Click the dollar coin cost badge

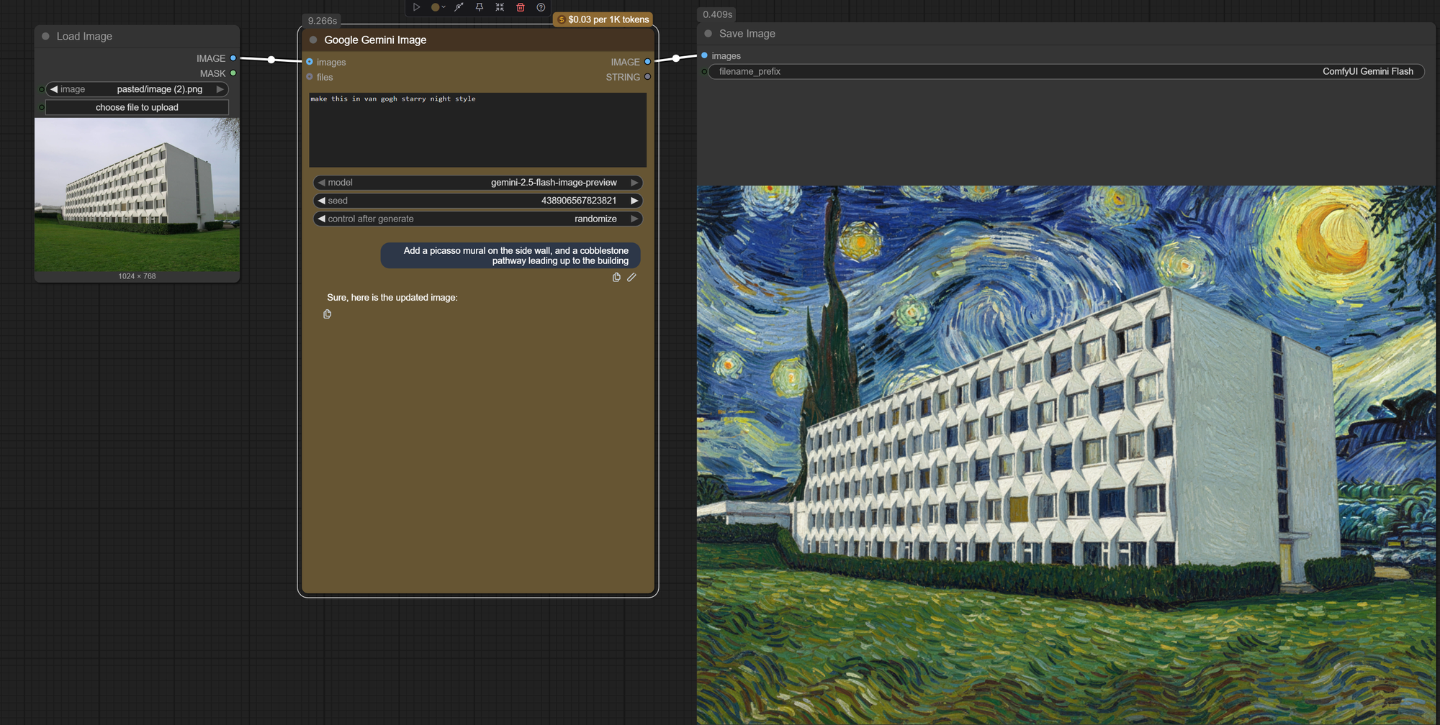pyautogui.click(x=562, y=19)
